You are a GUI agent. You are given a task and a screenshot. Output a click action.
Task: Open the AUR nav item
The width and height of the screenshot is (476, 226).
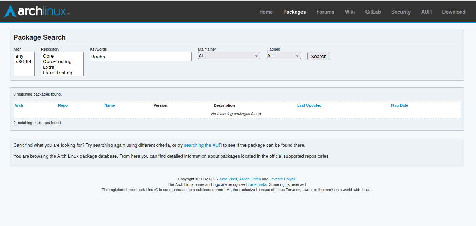click(426, 12)
